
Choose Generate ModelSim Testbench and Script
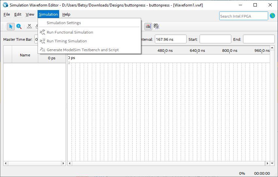[90, 50]
